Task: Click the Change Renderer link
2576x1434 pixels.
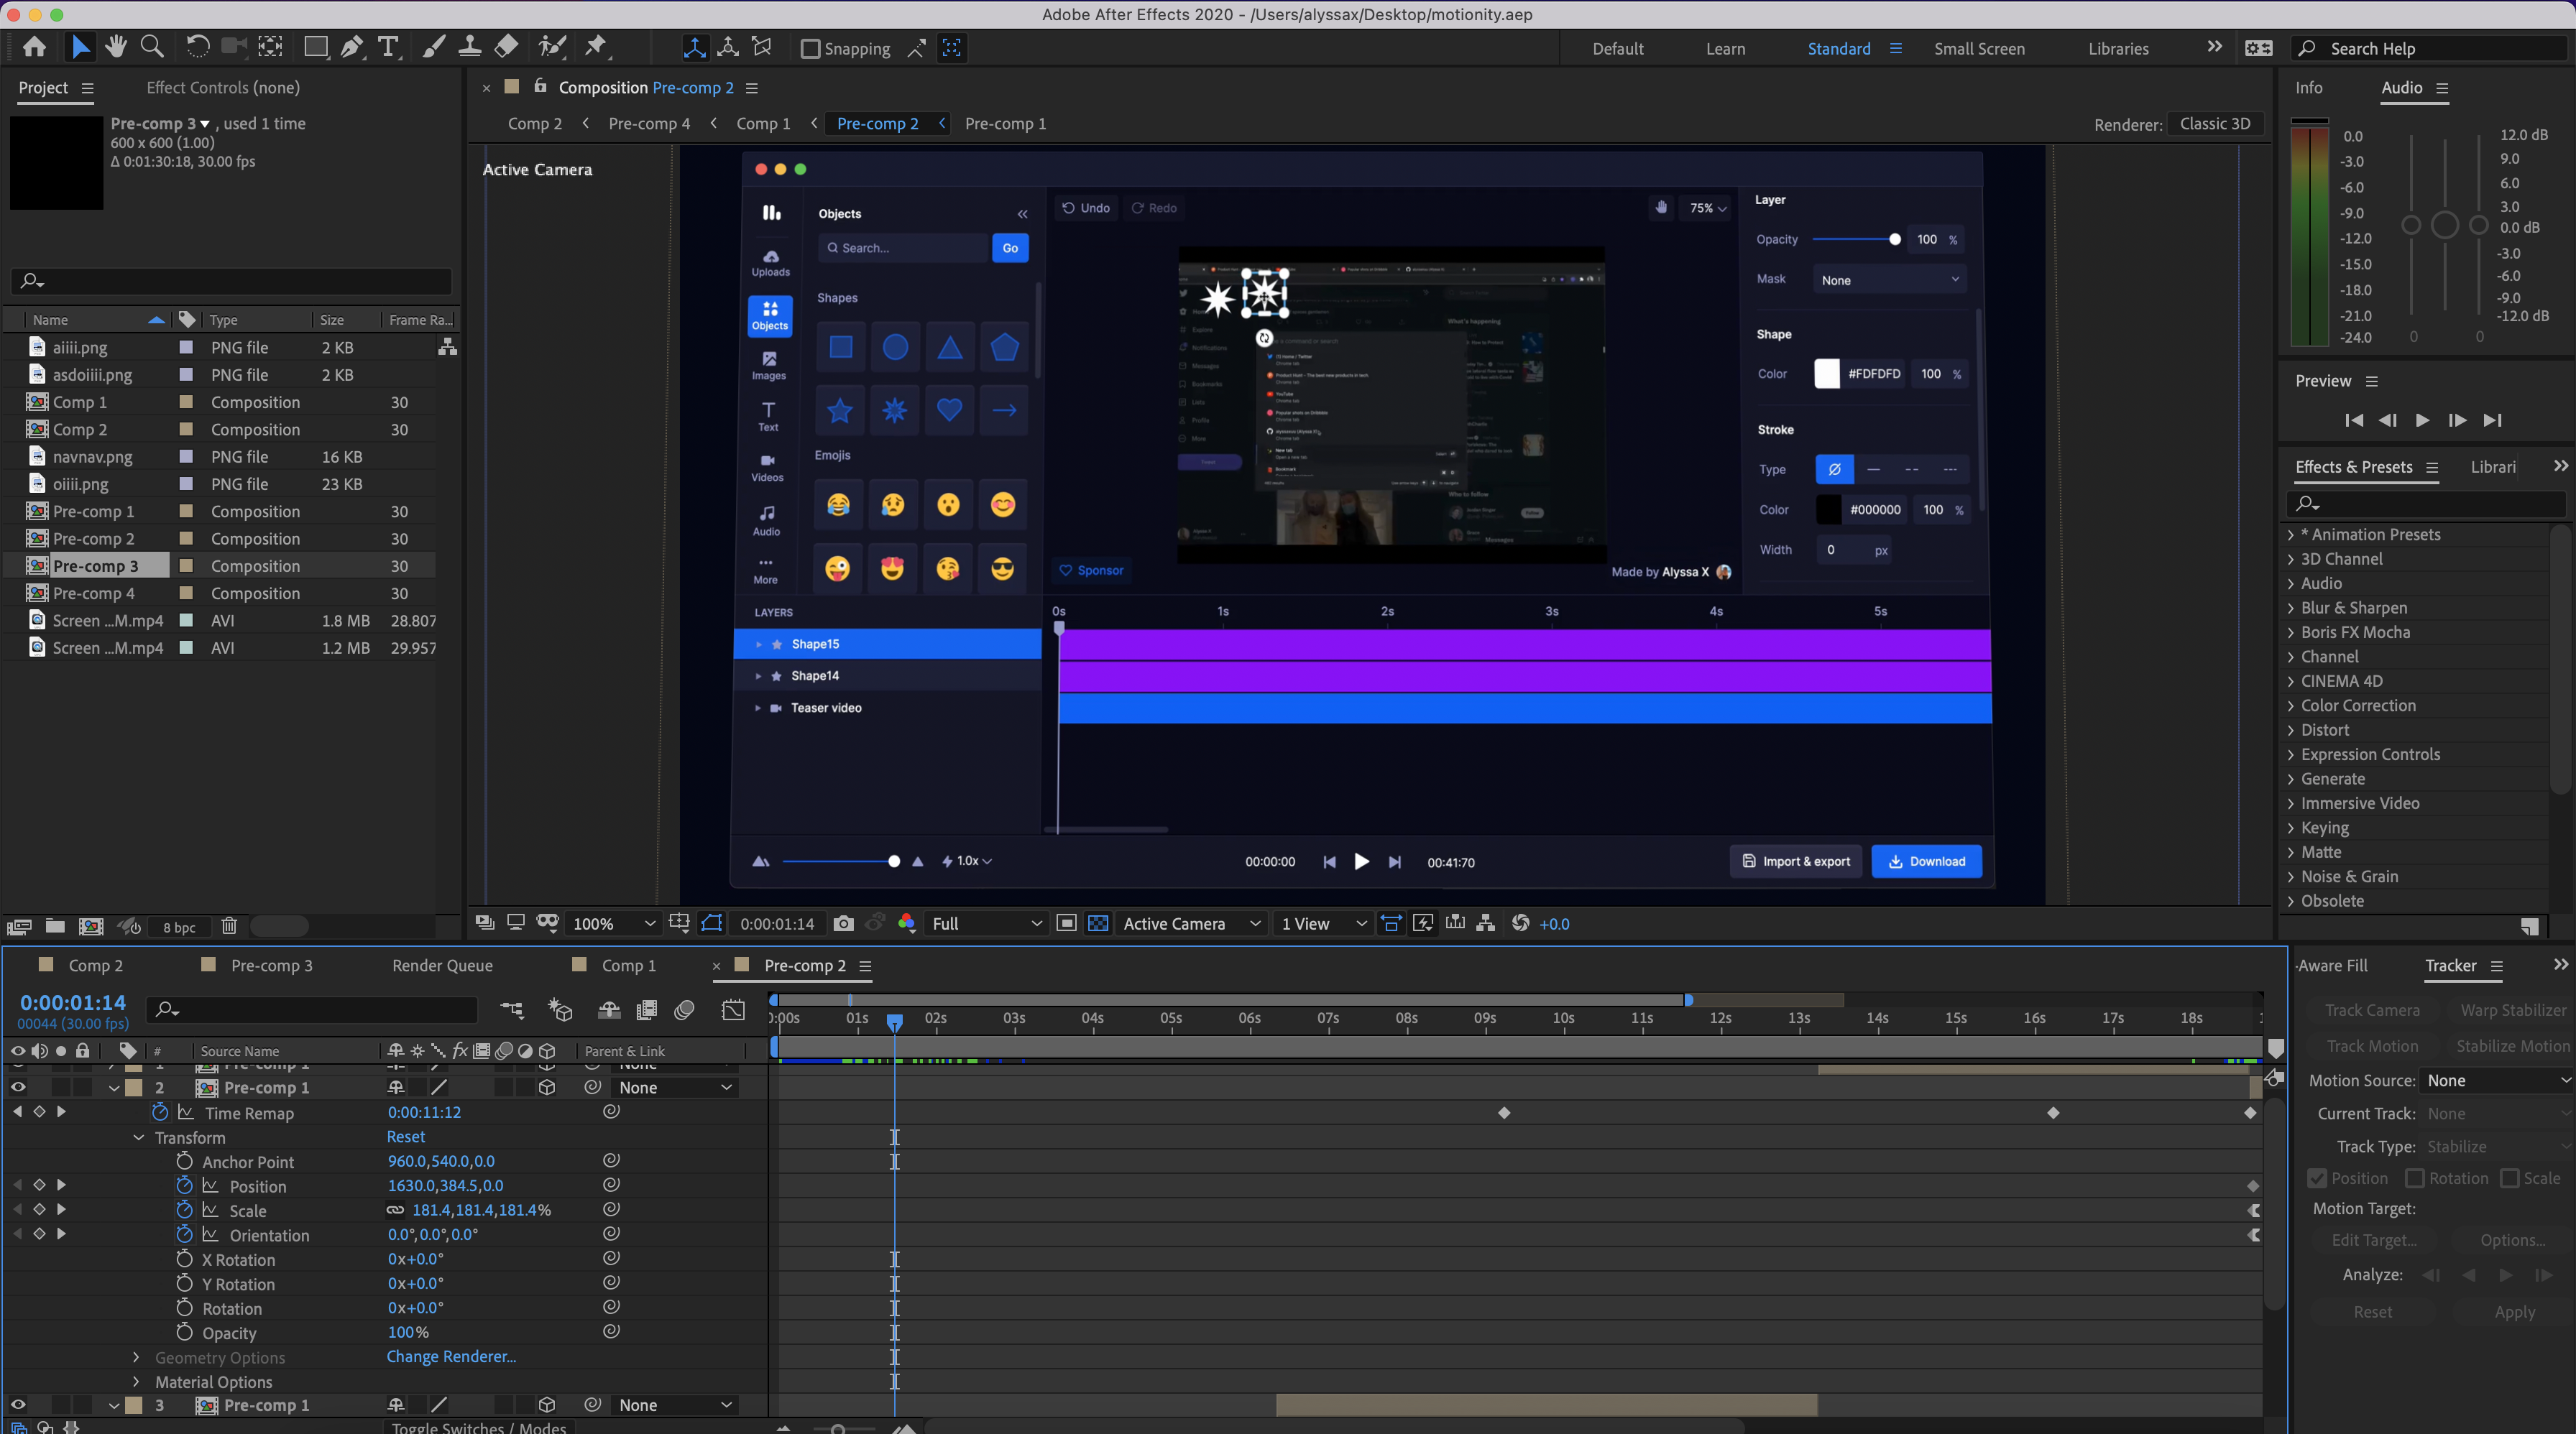Action: pyautogui.click(x=451, y=1356)
